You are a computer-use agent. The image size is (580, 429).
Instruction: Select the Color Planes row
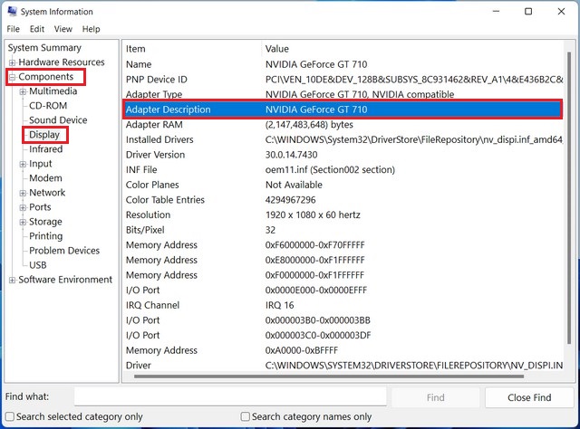(x=343, y=185)
